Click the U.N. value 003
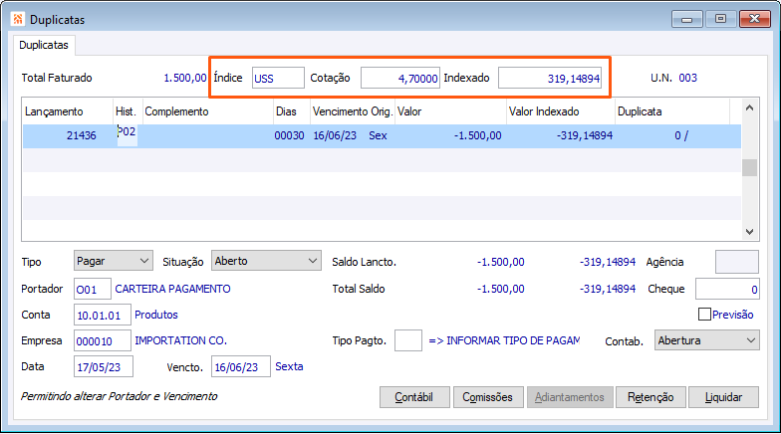The height and width of the screenshot is (434, 781). point(687,78)
